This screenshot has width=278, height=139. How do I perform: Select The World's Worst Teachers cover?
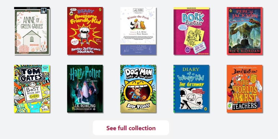click(x=244, y=89)
